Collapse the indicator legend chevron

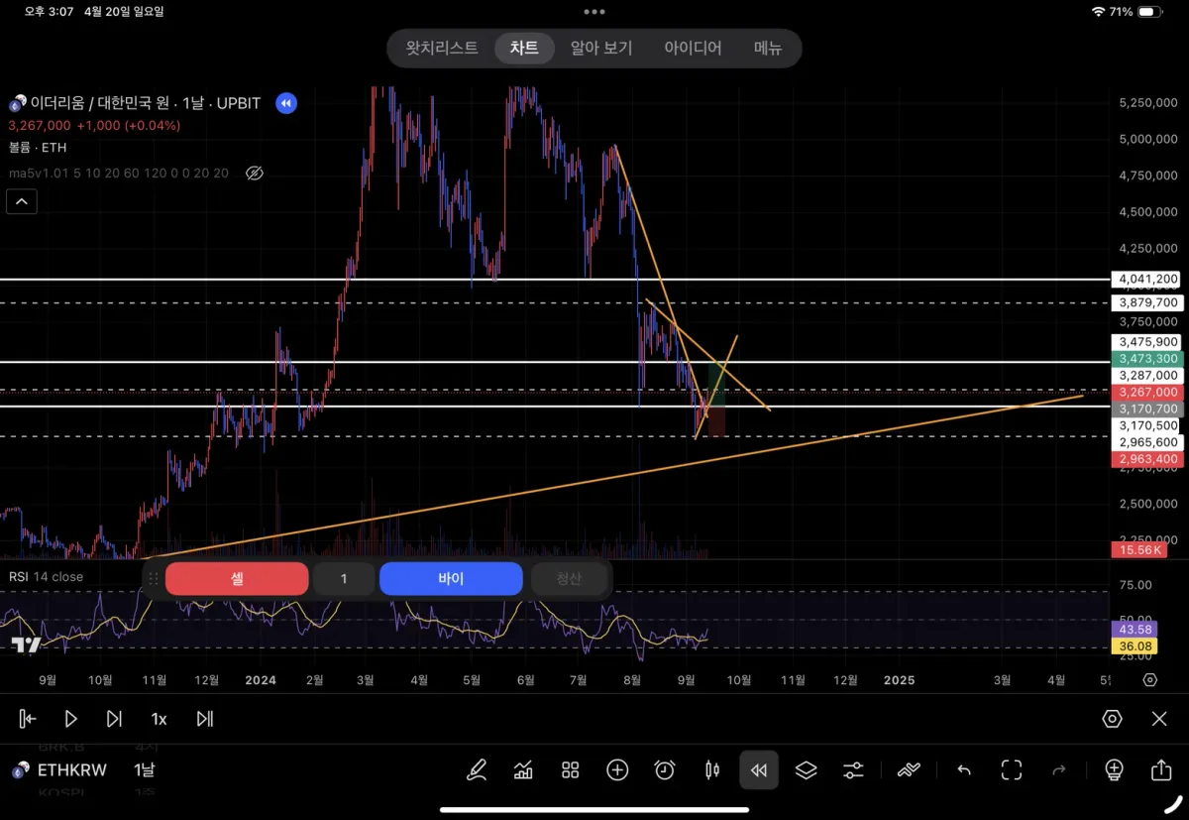[22, 202]
